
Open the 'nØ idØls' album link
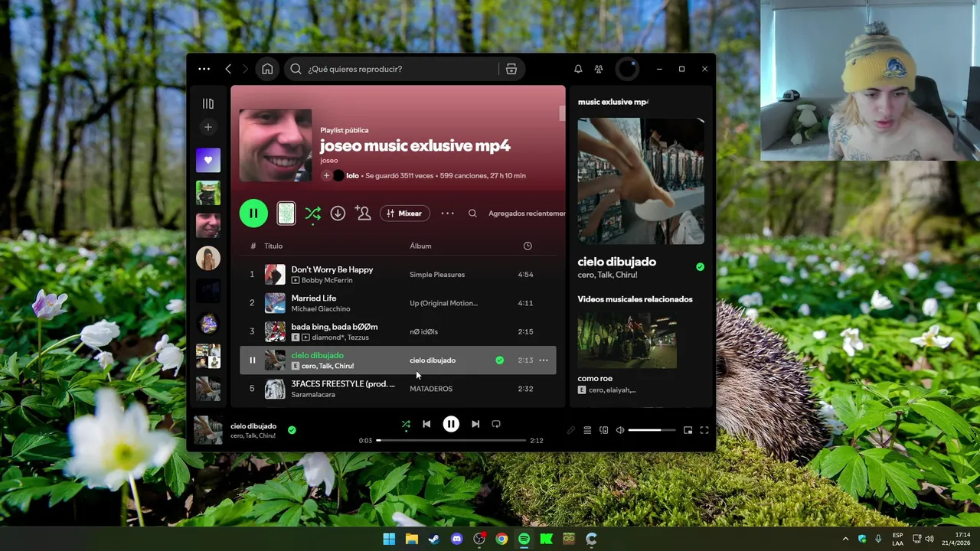click(x=423, y=331)
